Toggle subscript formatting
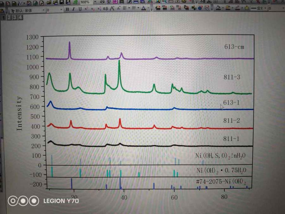The image size is (285, 214). (93, 9)
